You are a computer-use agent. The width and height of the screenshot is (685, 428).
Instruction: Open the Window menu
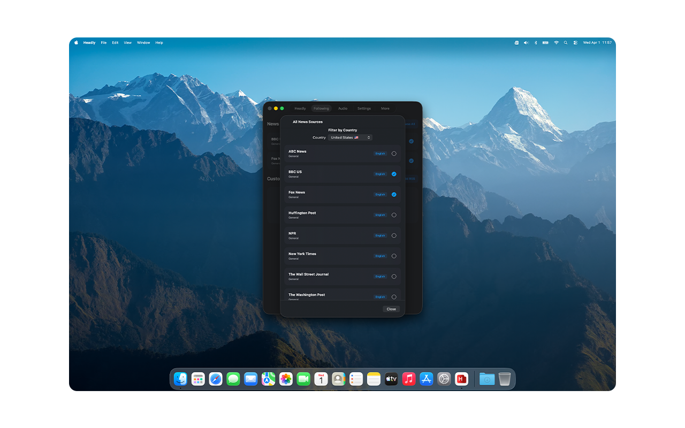[143, 43]
